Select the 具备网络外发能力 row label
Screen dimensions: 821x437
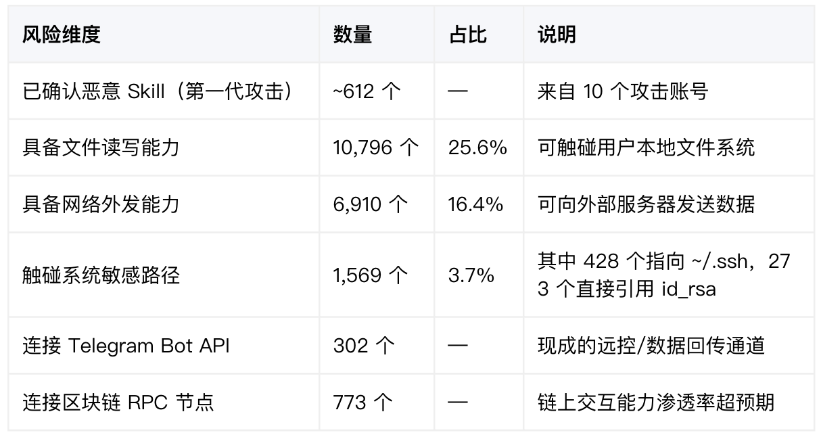(101, 204)
